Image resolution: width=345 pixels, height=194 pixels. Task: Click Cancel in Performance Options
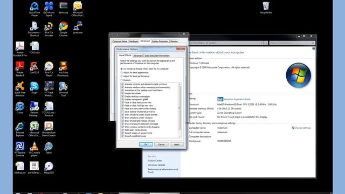161,144
